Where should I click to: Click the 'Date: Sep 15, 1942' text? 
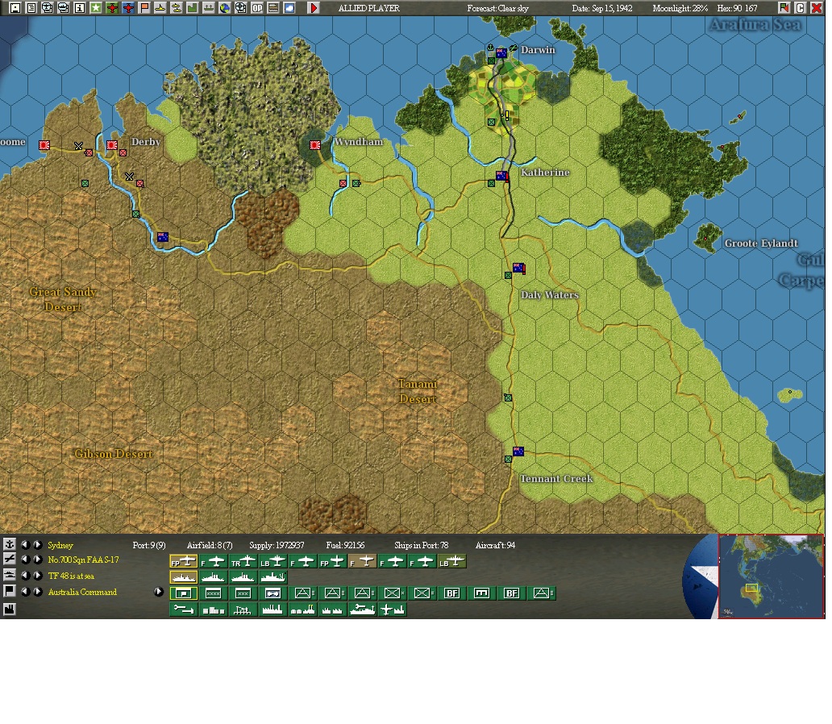coord(602,8)
